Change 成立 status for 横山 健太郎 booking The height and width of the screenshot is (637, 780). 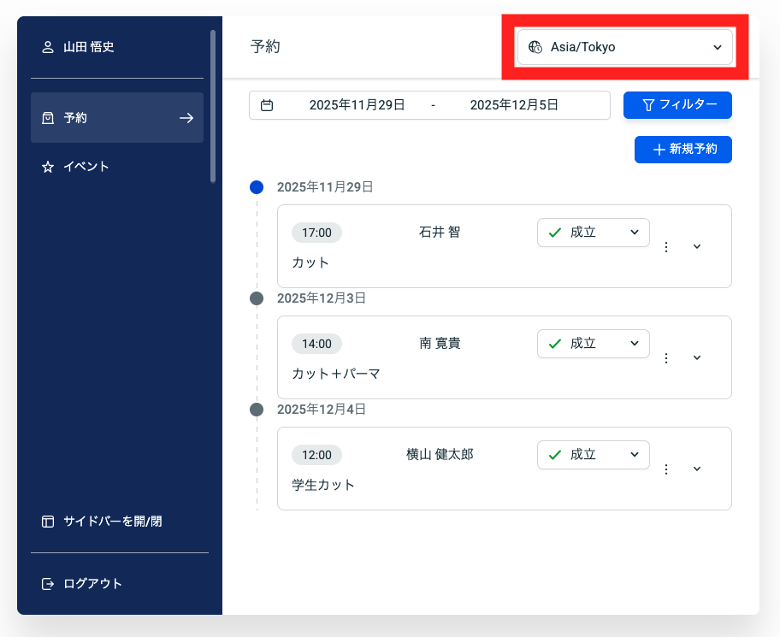coord(593,455)
